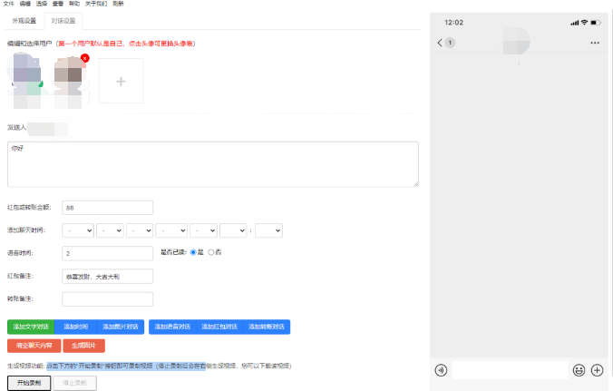
Task: Open the 编辑 menu
Action: point(25,4)
